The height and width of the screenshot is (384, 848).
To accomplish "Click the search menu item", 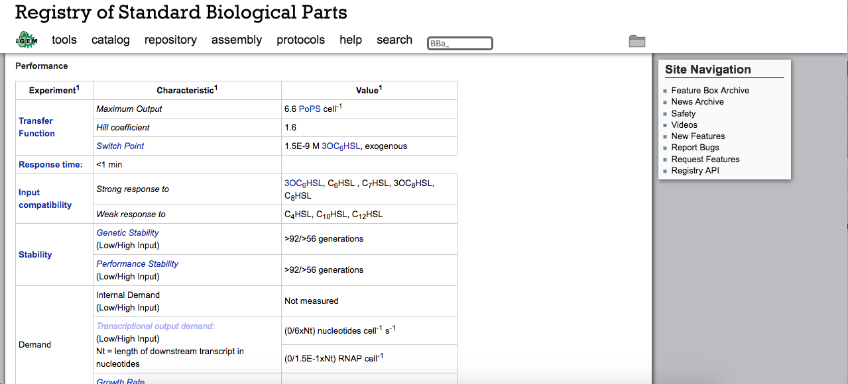I will pos(394,40).
